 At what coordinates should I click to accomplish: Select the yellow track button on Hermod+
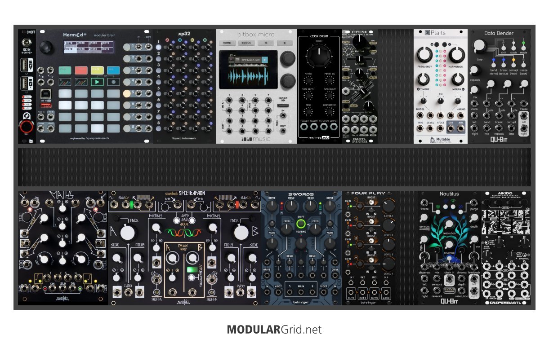point(97,70)
